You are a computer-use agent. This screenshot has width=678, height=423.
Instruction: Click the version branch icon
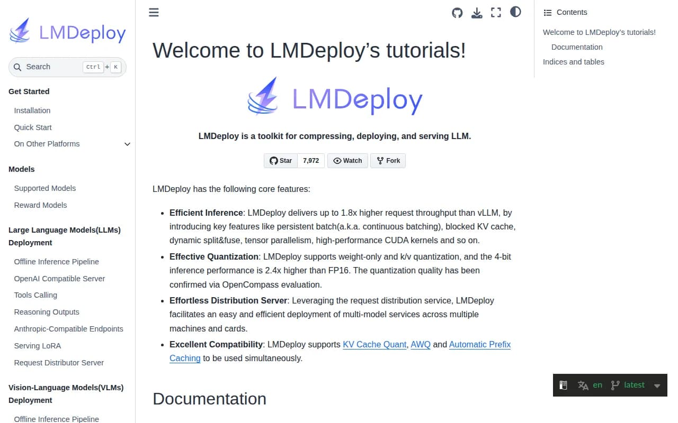pyautogui.click(x=615, y=385)
